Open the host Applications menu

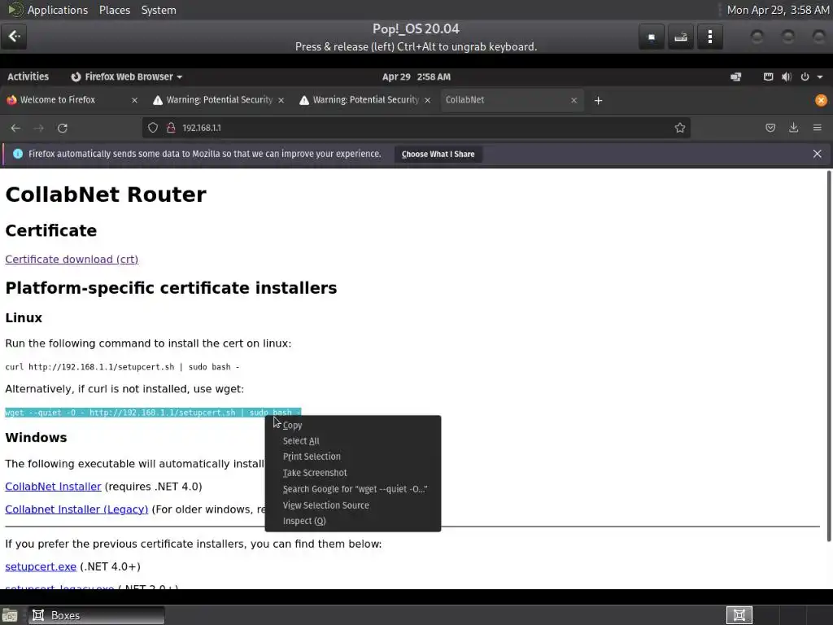pos(58,10)
